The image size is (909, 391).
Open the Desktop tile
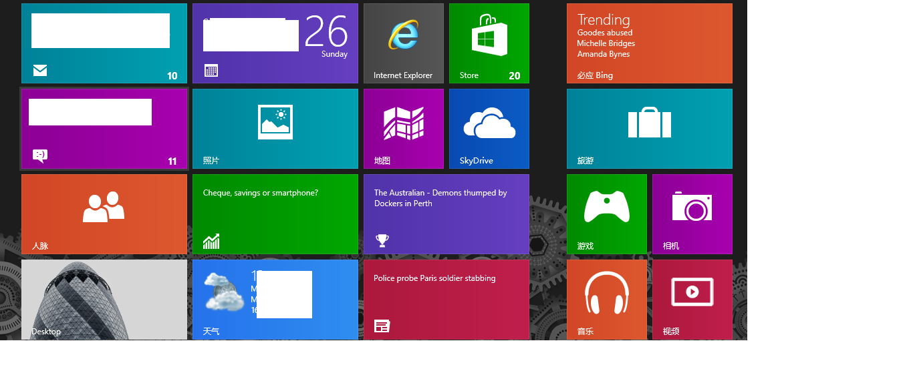point(104,300)
